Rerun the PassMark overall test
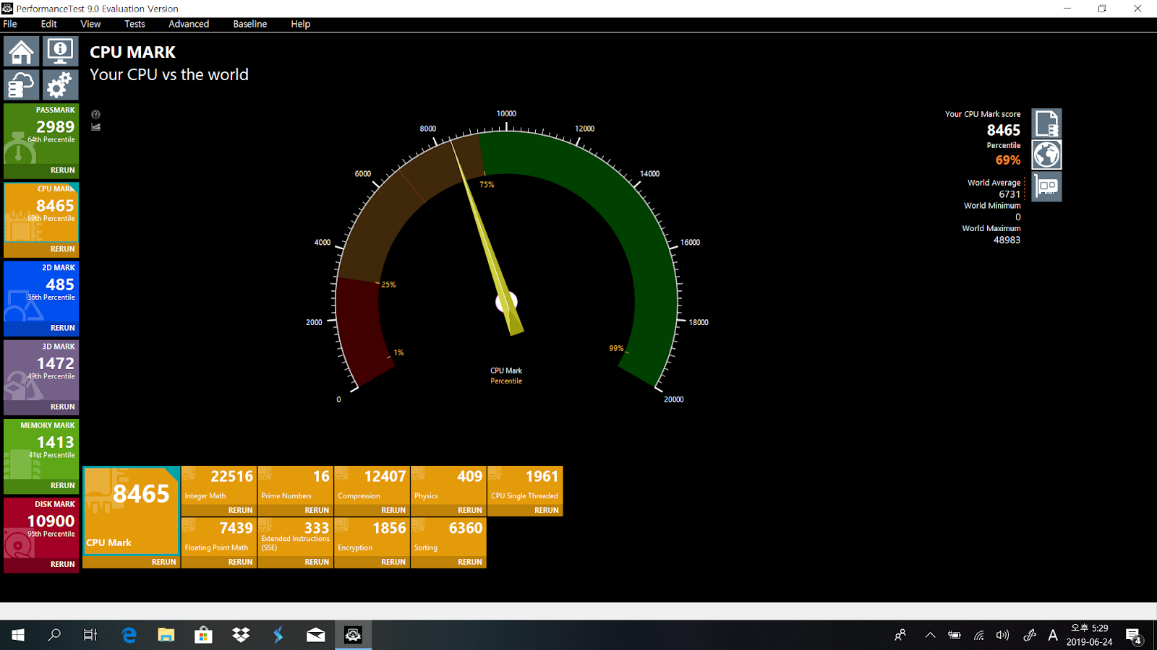The height and width of the screenshot is (650, 1157). 62,170
